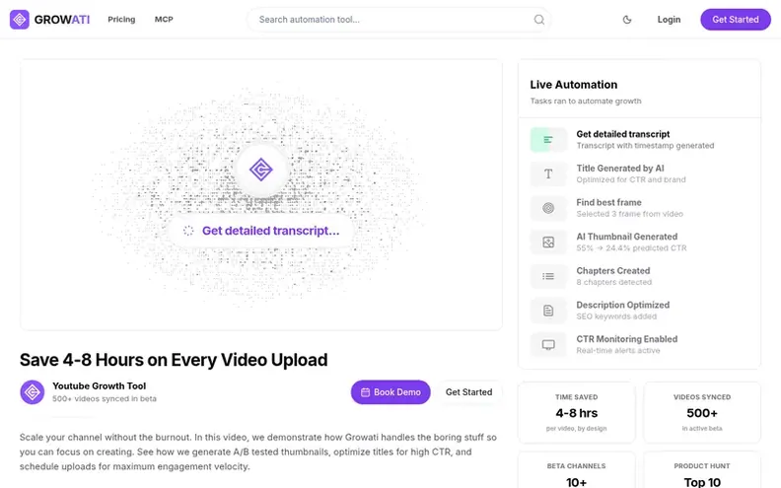Click the VIDEOS SYNCED 500+ card
This screenshot has width=781, height=488.
(x=702, y=412)
